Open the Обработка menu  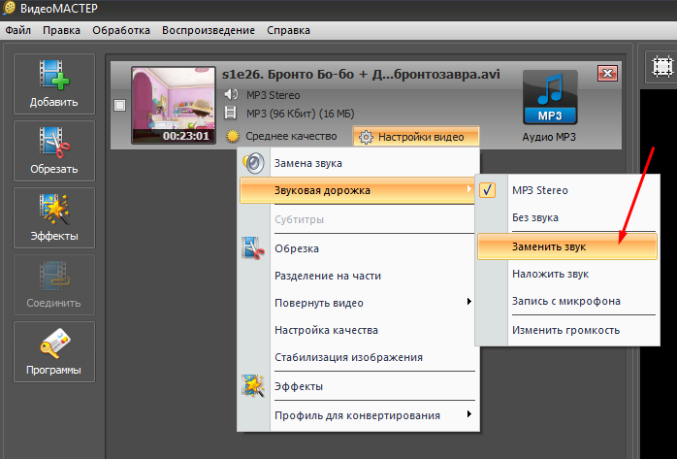[121, 30]
